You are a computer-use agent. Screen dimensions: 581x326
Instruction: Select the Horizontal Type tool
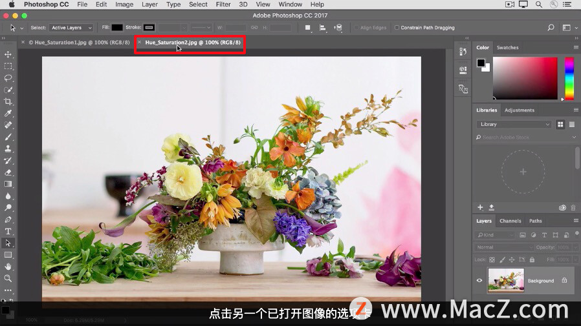coord(8,231)
